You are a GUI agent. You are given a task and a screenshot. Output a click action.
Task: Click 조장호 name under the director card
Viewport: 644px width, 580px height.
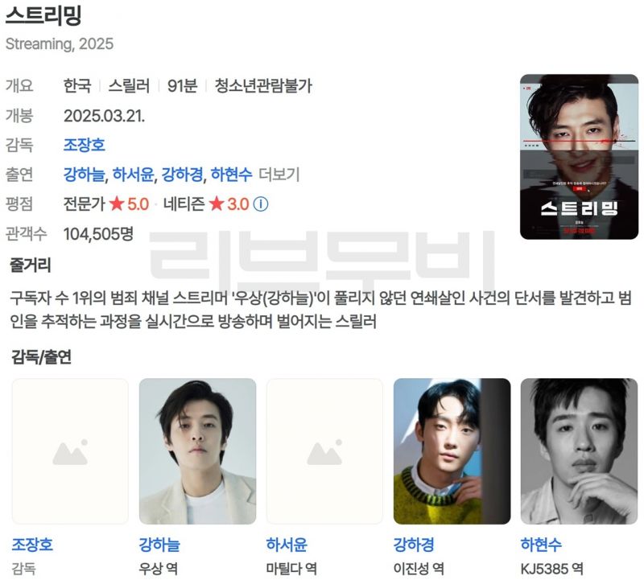[32, 545]
